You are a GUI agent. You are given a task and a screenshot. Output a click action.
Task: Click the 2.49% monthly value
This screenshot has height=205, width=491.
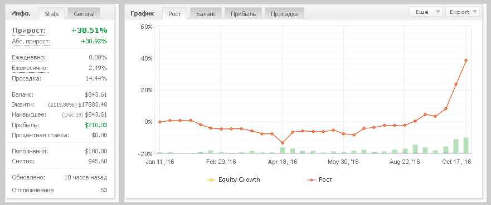98,68
